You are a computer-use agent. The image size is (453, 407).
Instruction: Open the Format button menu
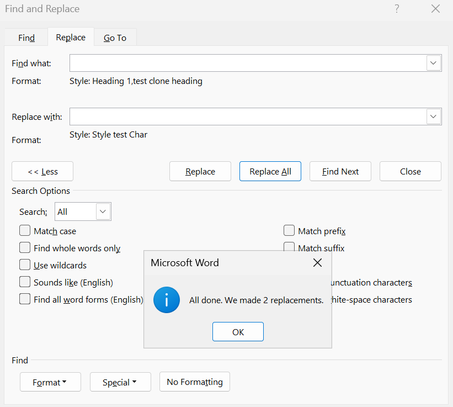(x=50, y=382)
